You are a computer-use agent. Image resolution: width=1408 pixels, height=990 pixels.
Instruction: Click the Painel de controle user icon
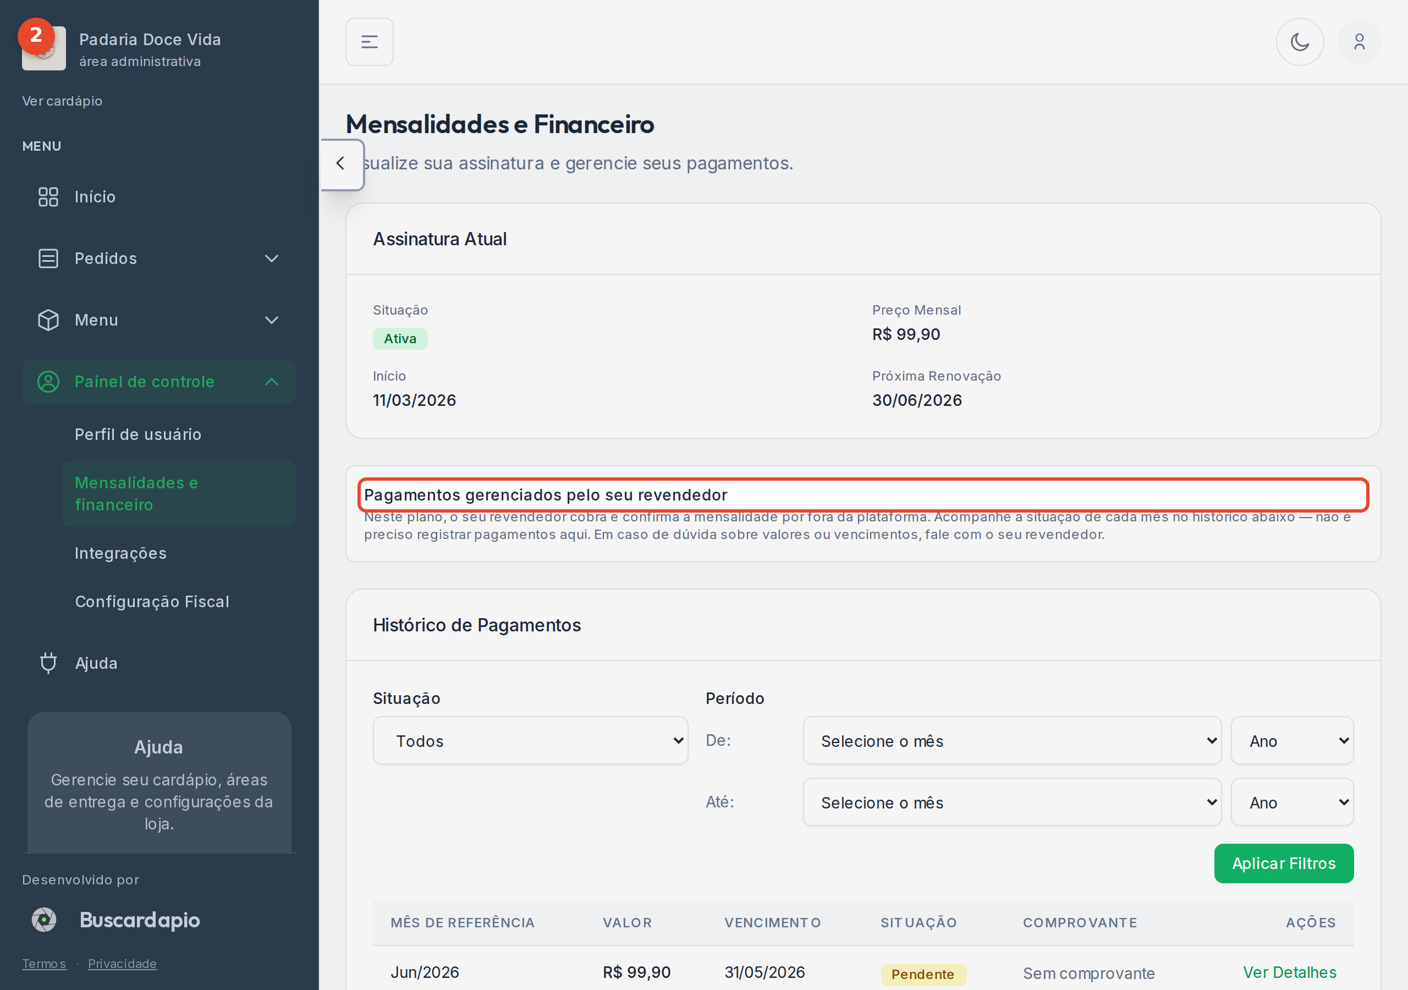(48, 382)
